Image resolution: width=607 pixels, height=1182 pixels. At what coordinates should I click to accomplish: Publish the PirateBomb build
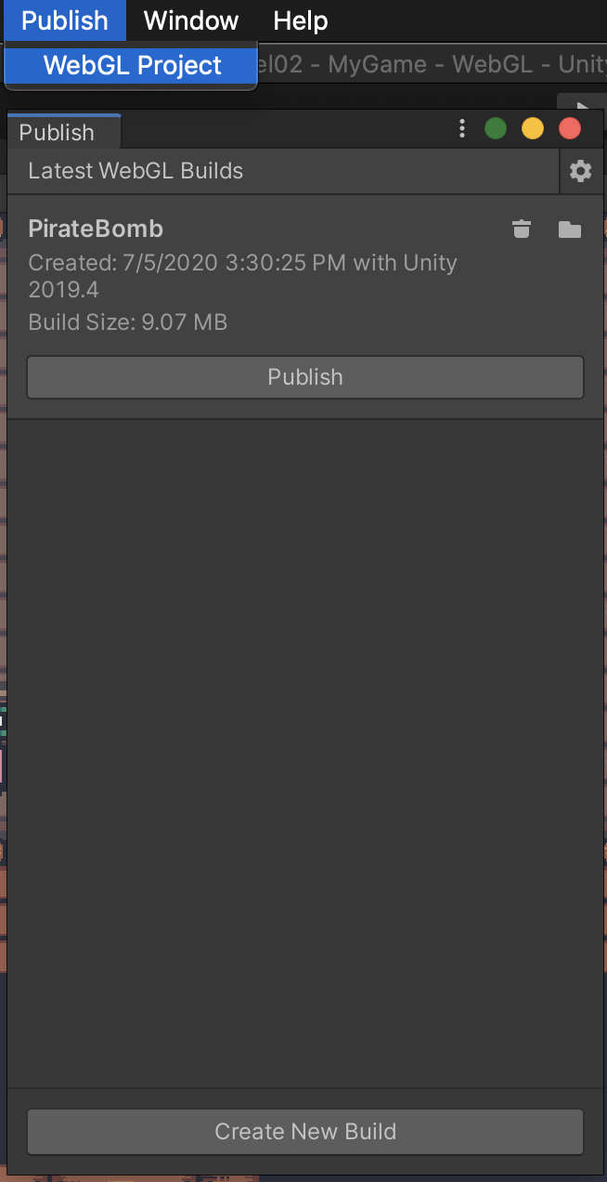click(x=305, y=377)
